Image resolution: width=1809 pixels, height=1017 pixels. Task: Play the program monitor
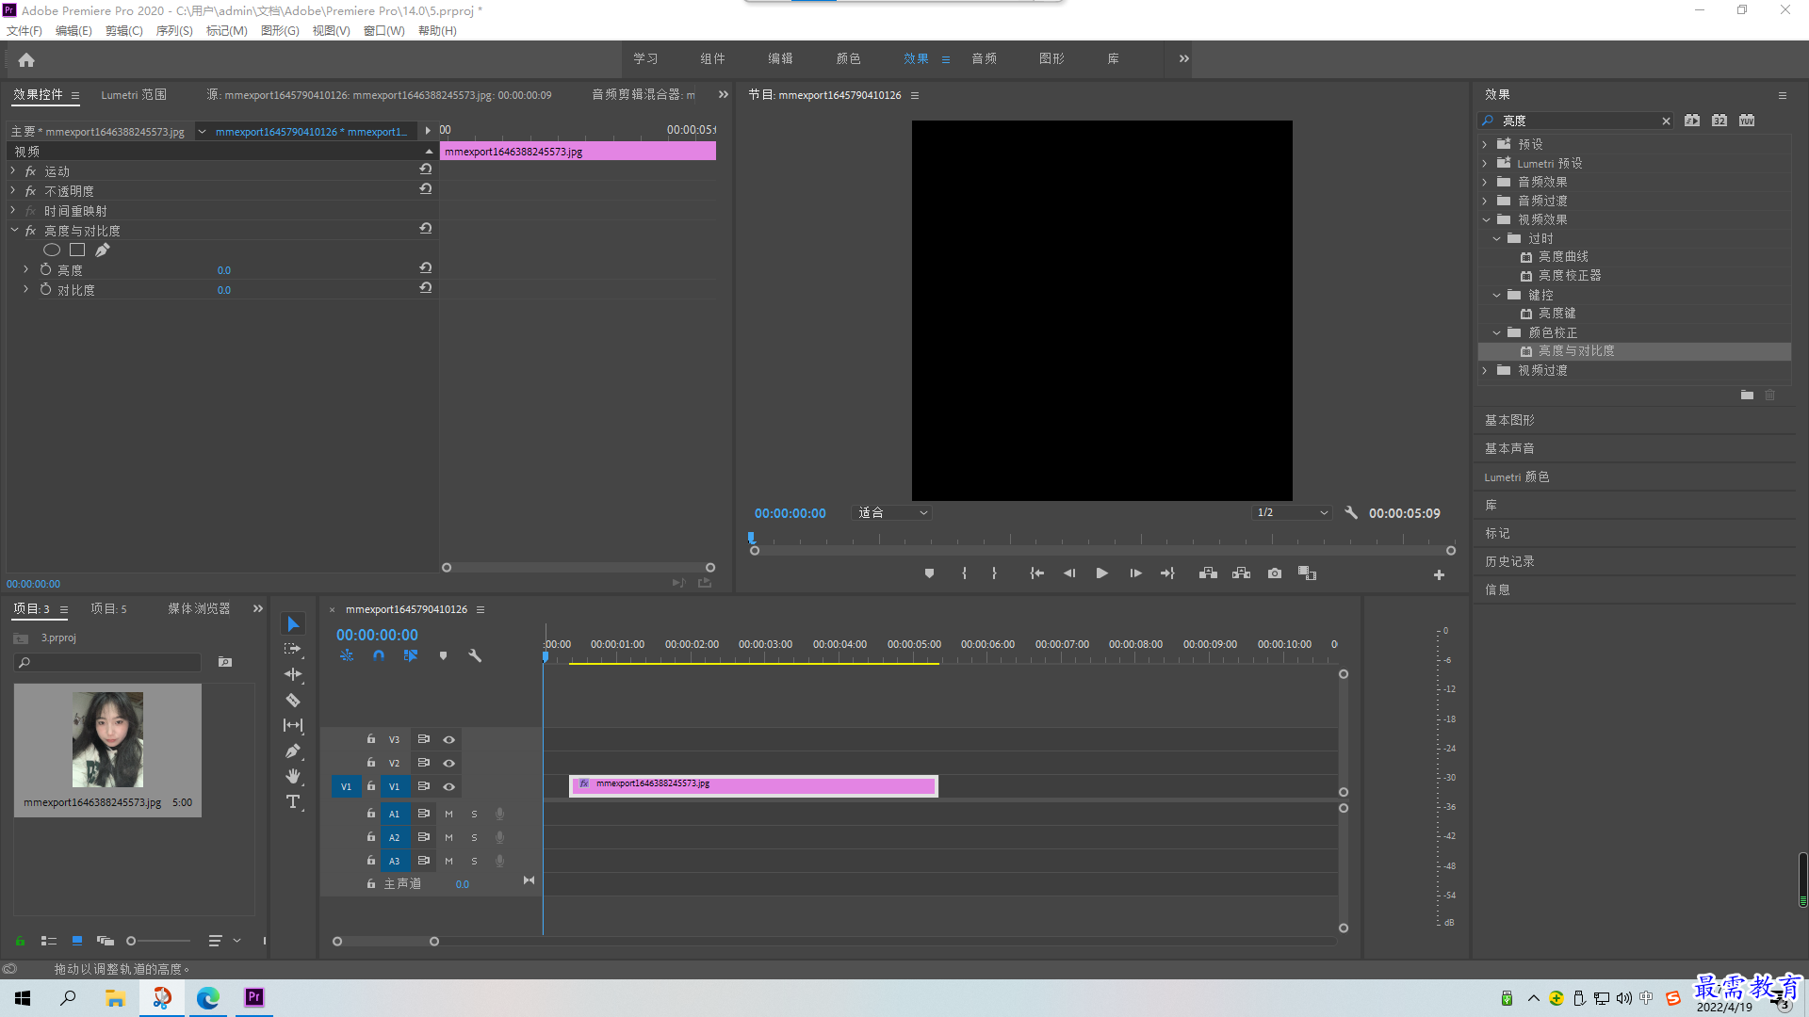1101,573
